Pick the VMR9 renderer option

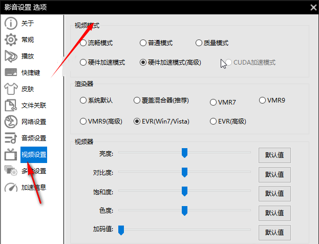point(263,100)
